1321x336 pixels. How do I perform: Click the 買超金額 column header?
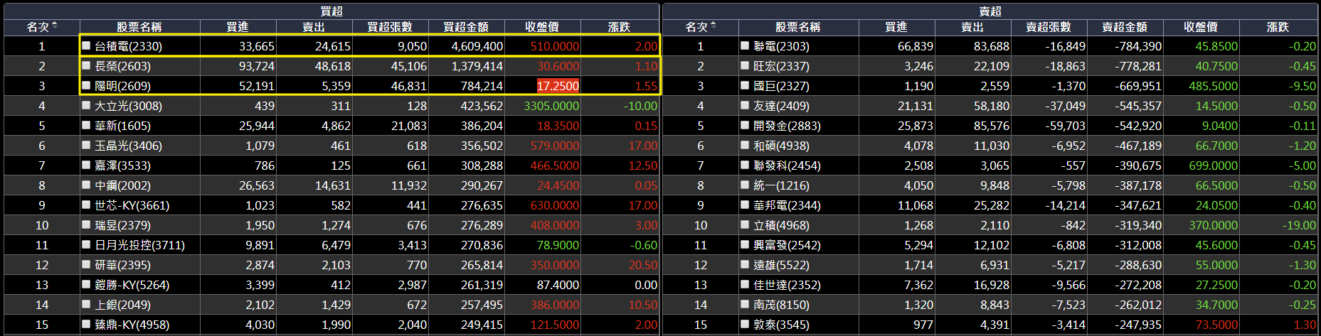466,27
